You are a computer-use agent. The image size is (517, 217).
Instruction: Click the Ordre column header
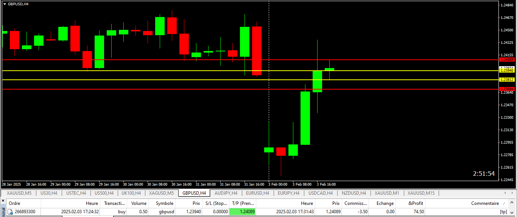coord(14,203)
